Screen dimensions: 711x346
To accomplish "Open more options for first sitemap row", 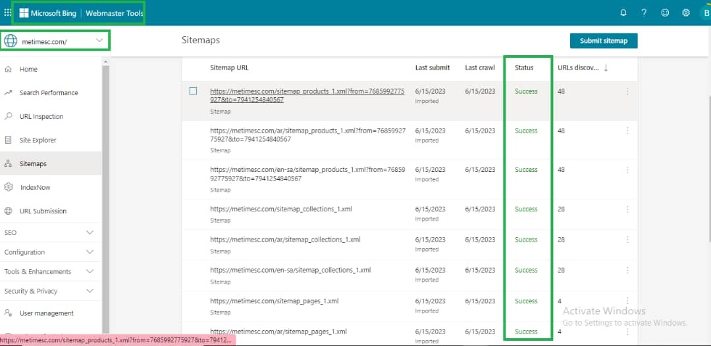I will (x=627, y=91).
